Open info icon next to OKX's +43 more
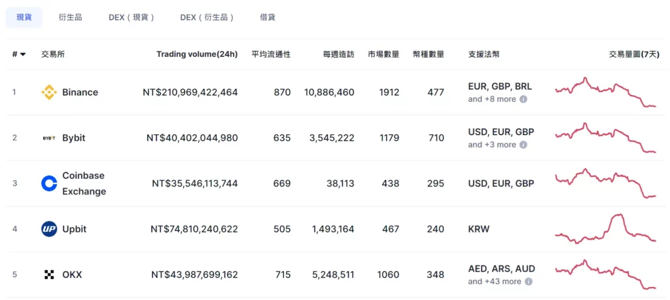The image size is (670, 300). 529,282
